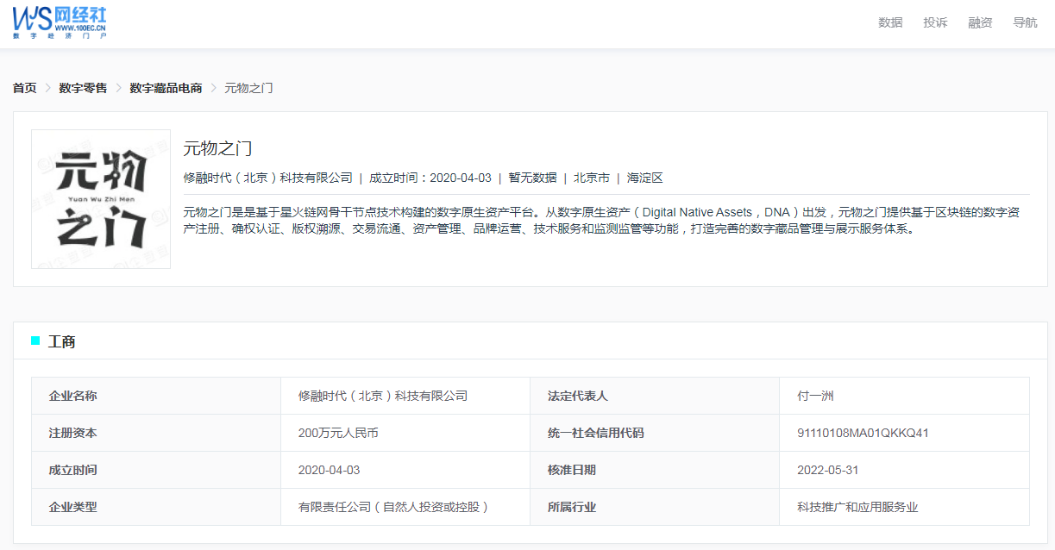Click the 注册资本 label cell
Screen dimensions: 1055x550
tap(156, 433)
